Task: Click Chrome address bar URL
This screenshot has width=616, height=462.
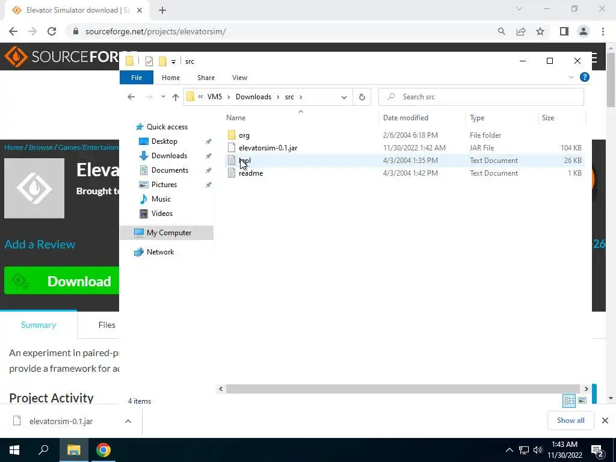Action: 155,31
